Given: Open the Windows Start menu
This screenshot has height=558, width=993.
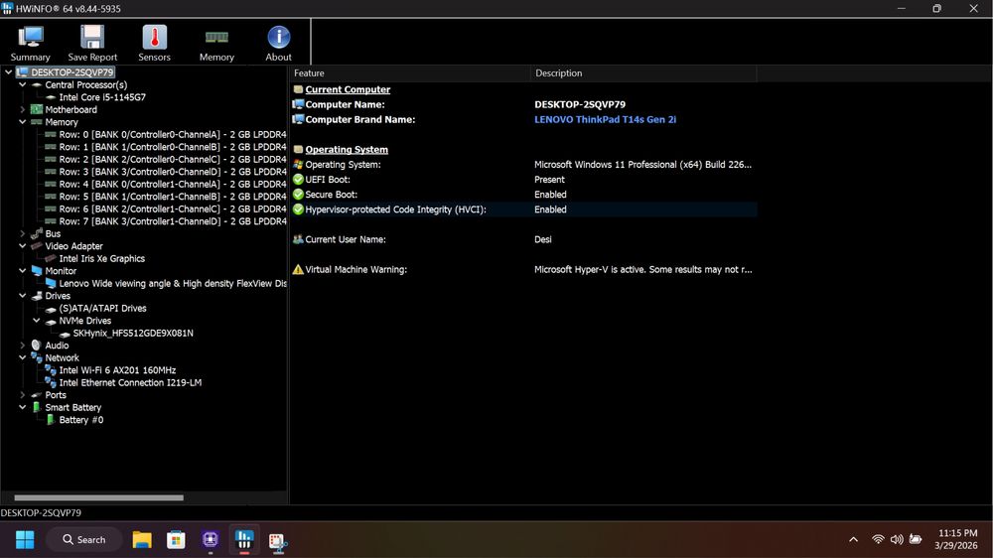Looking at the screenshot, I should pos(25,540).
